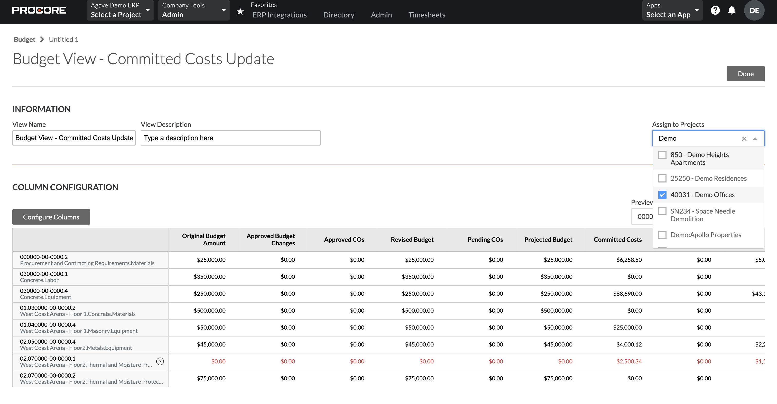Click the INFORMATION section heading
This screenshot has width=777, height=404.
tap(42, 109)
